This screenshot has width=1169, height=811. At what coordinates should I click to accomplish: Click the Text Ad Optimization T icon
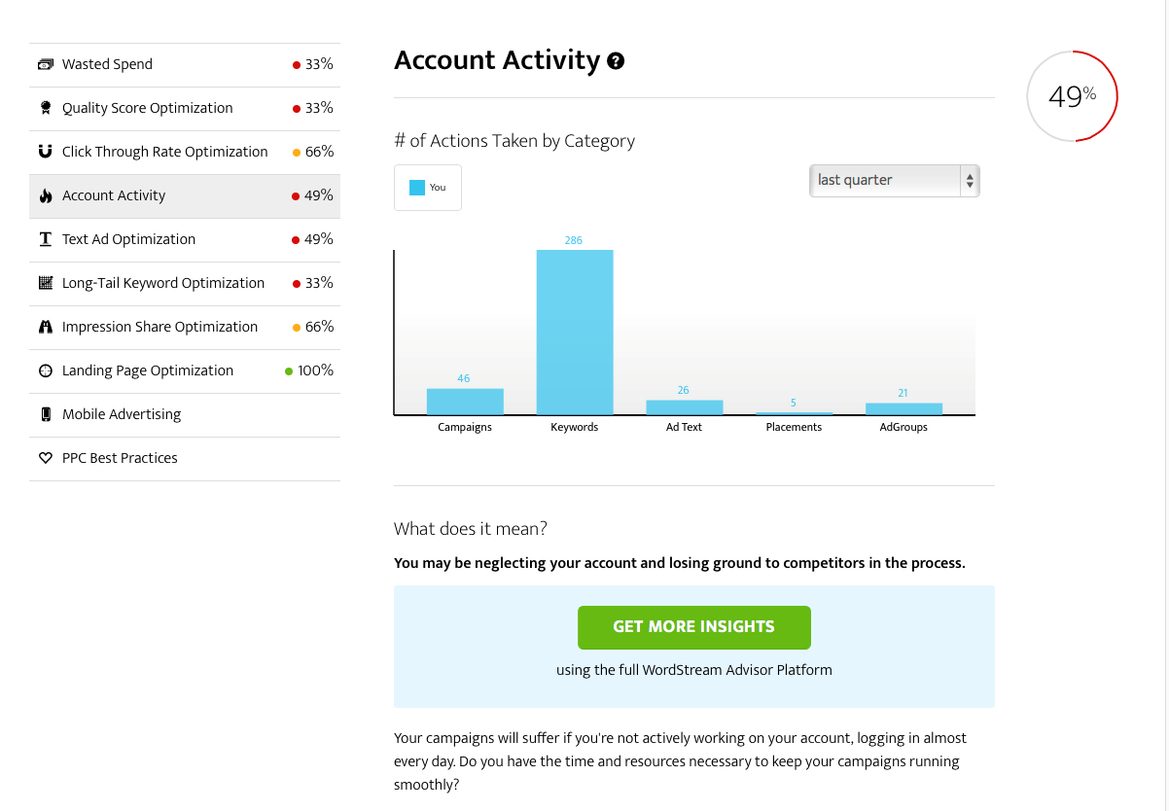click(x=45, y=239)
